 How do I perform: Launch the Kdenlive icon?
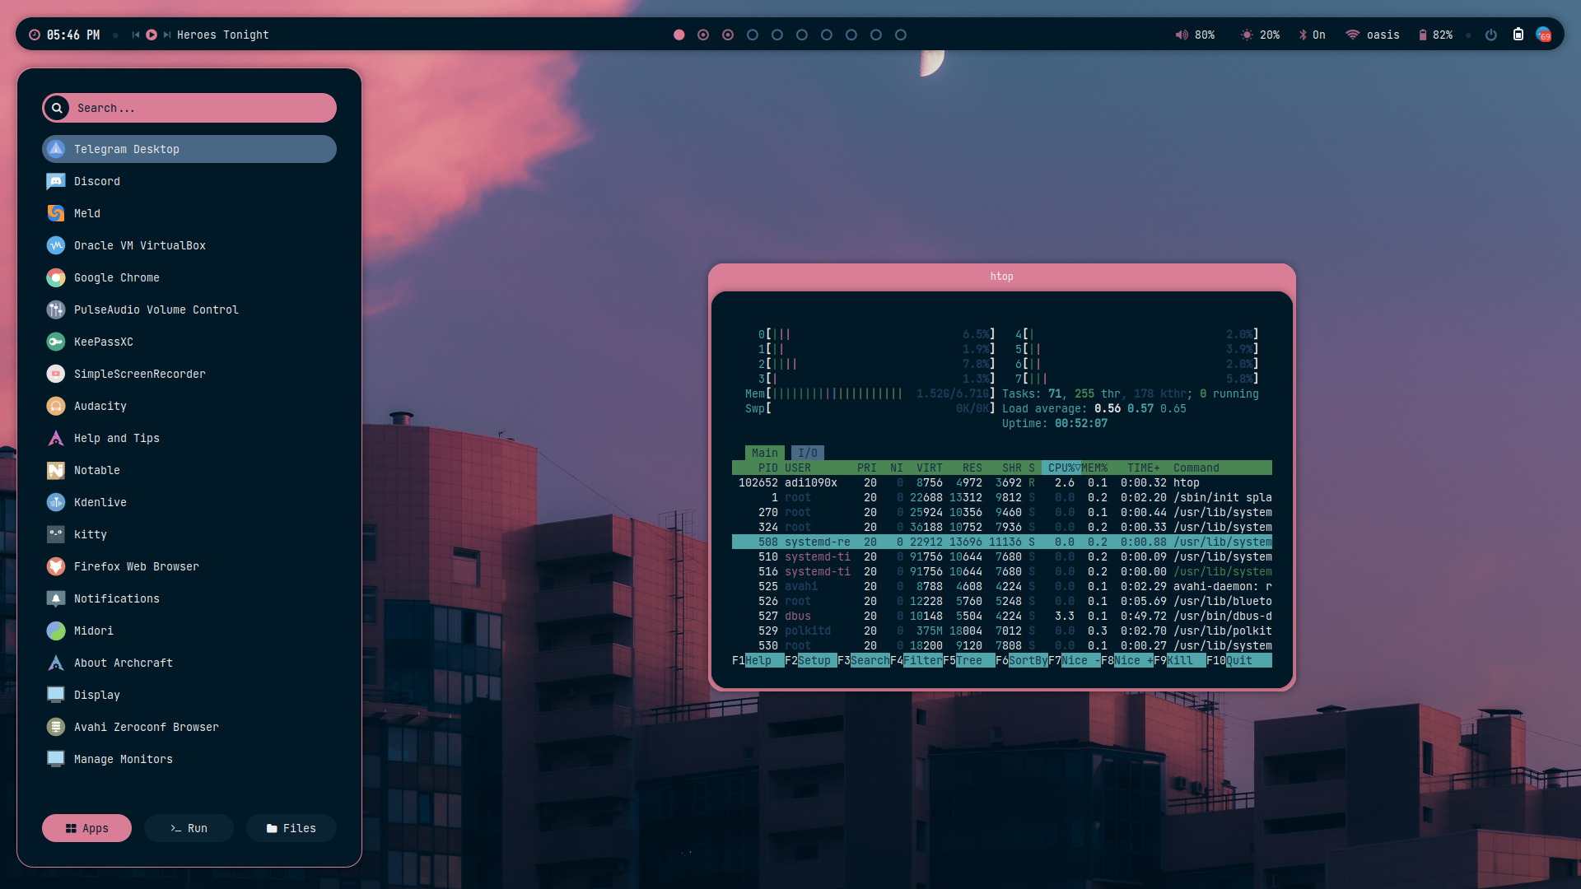(x=56, y=502)
